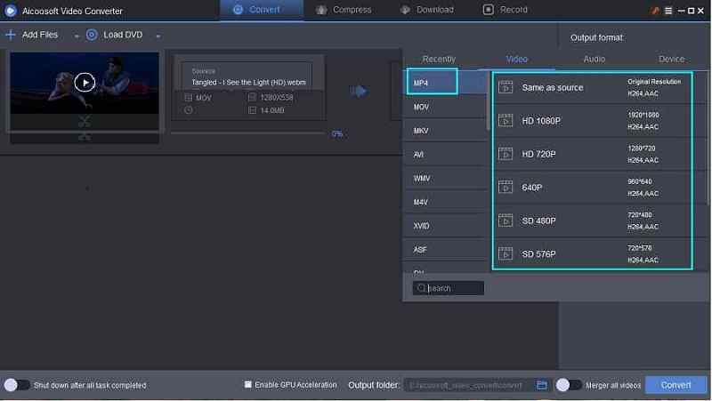The width and height of the screenshot is (712, 401).
Task: Choose the Same as source preset
Action: pos(592,87)
